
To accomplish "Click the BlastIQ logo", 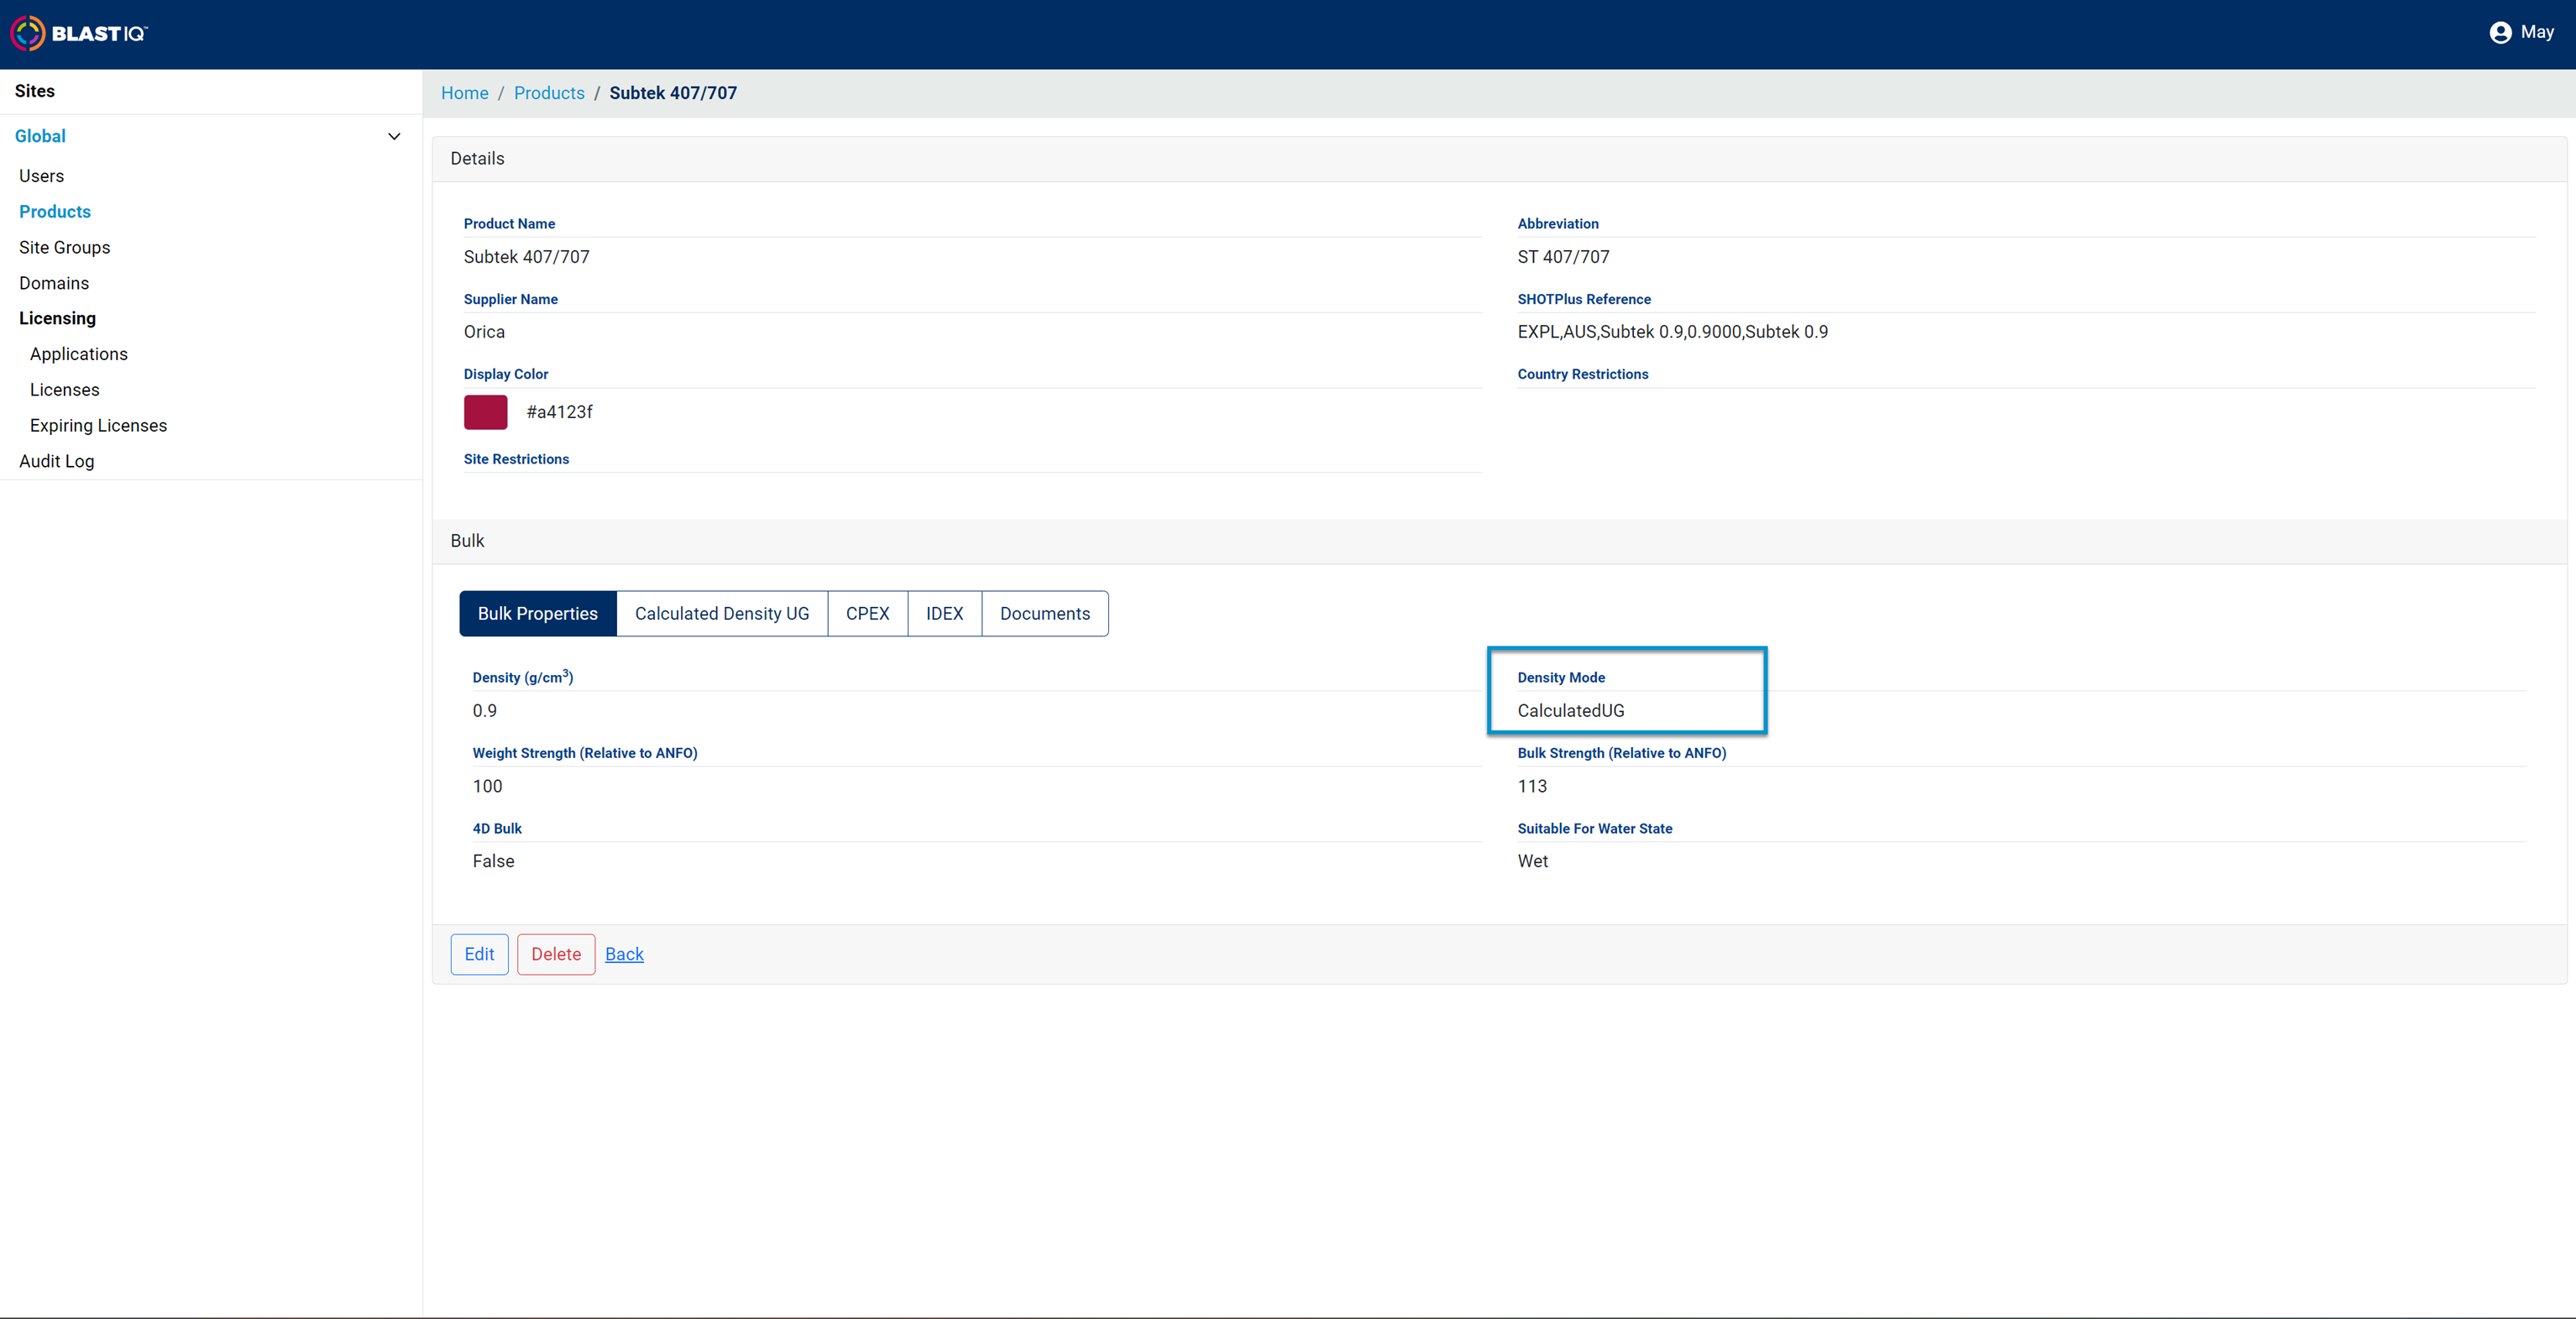I will [x=79, y=33].
